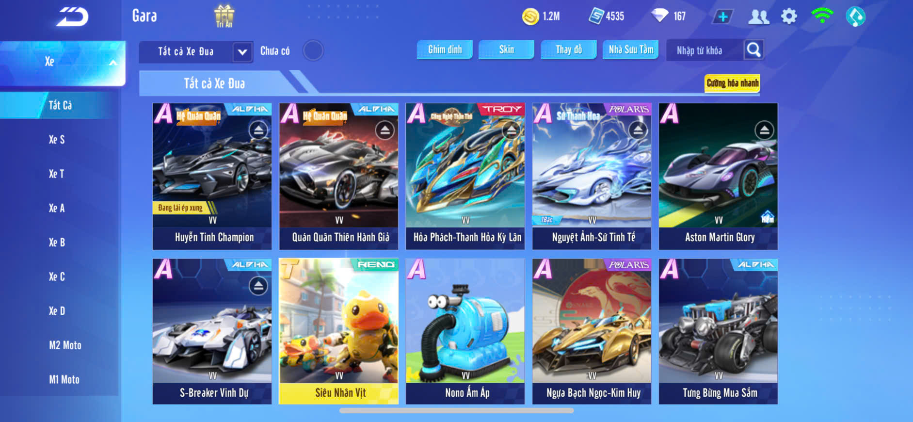Open the Tri Ân gift box icon
Screen dimensions: 913x422
224,16
